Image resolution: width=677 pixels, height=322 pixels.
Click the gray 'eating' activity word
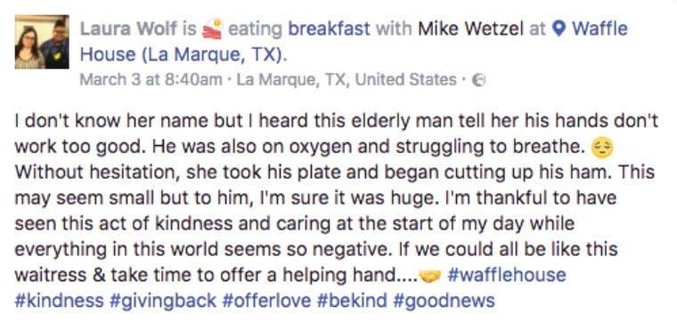pos(255,29)
